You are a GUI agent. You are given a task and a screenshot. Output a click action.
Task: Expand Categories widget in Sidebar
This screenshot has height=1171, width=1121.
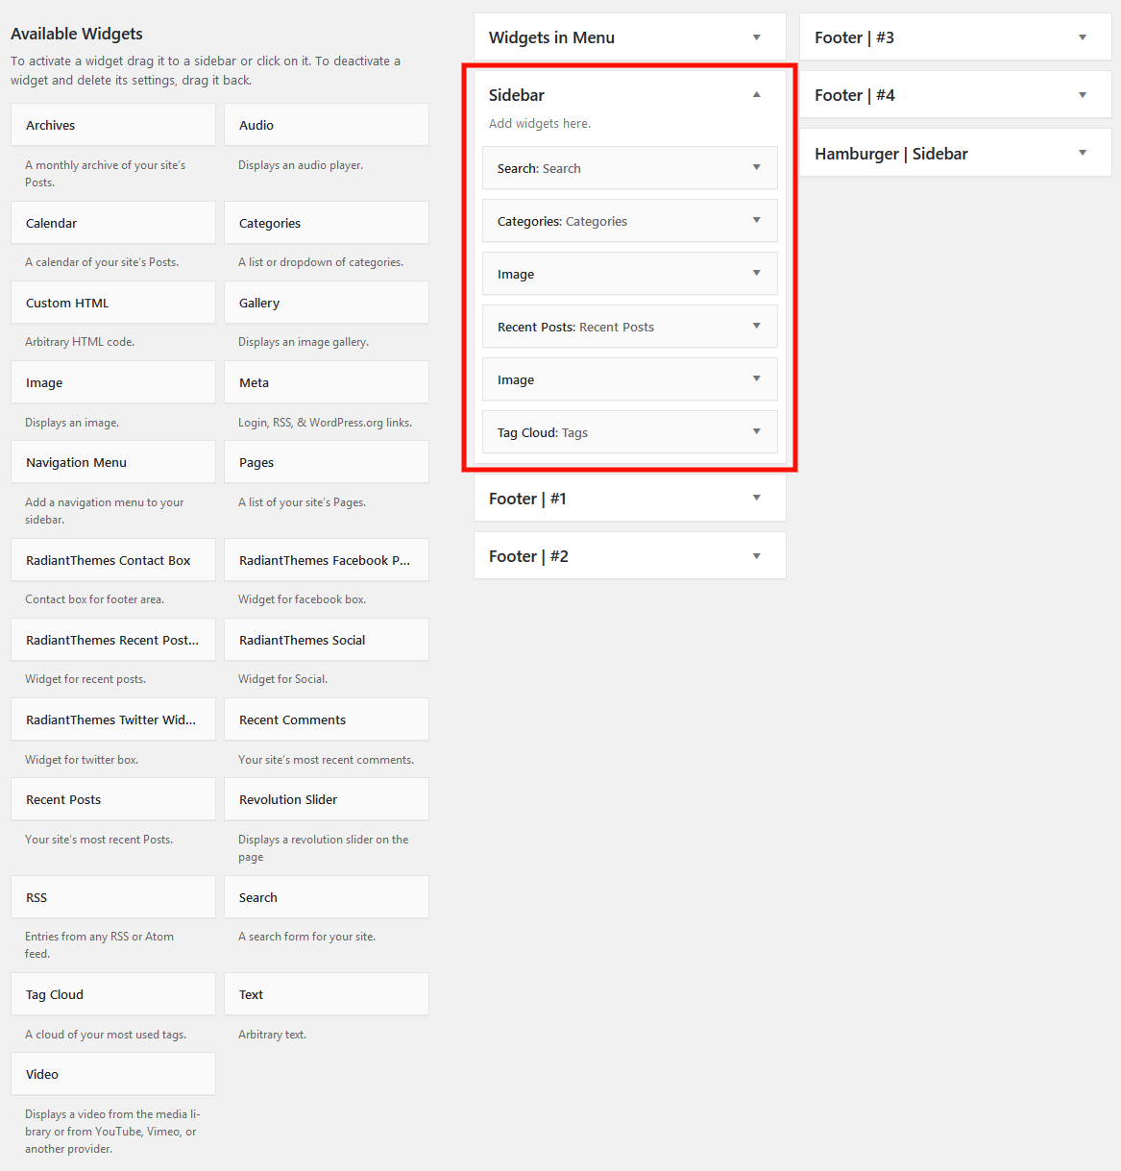click(x=757, y=221)
